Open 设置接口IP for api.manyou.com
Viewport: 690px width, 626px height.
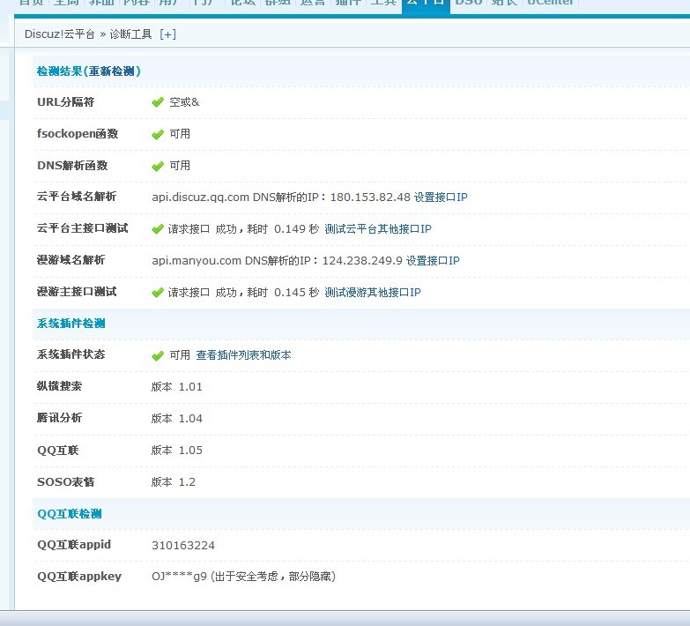pyautogui.click(x=433, y=261)
